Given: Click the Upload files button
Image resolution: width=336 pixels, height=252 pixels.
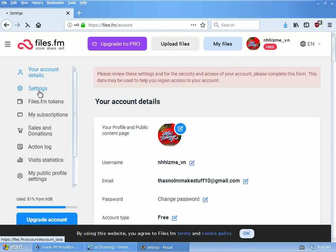Looking at the screenshot, I should [175, 44].
